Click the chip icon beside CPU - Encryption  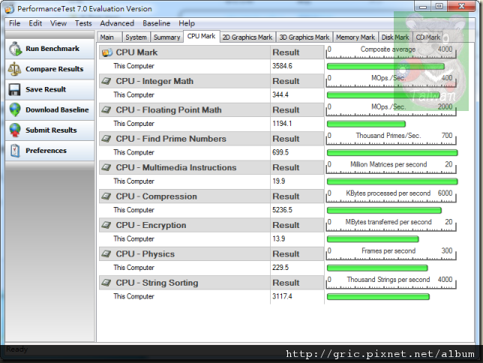(x=106, y=225)
